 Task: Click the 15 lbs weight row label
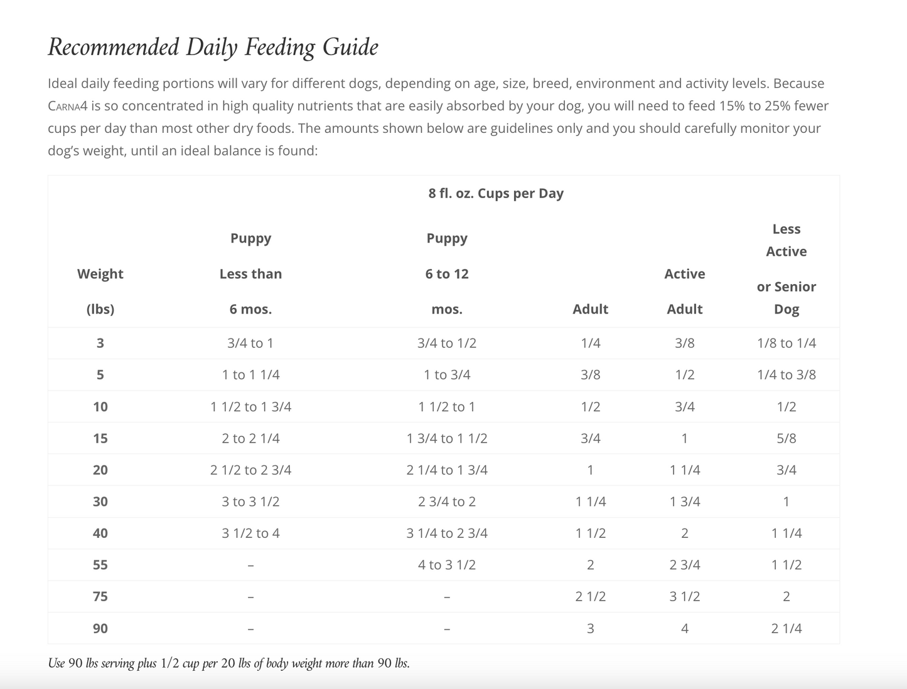point(100,438)
